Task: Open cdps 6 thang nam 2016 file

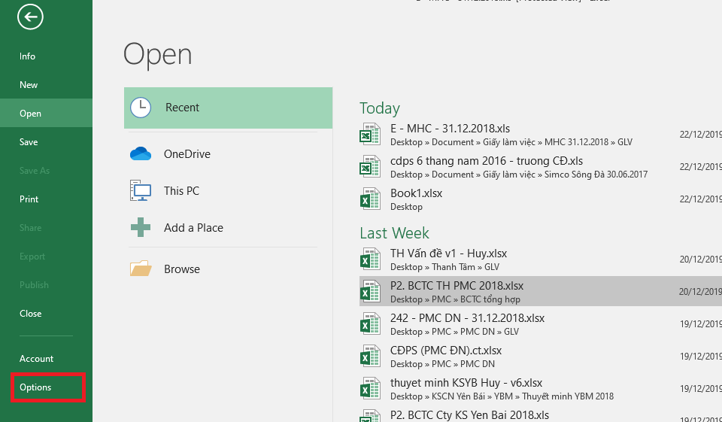Action: point(487,161)
